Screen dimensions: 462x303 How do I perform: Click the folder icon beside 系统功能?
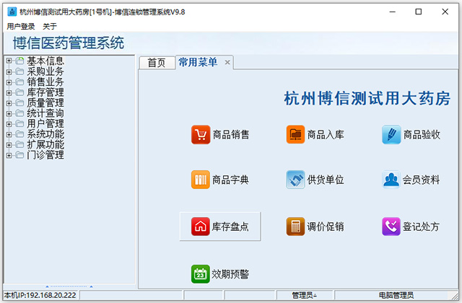pos(19,134)
